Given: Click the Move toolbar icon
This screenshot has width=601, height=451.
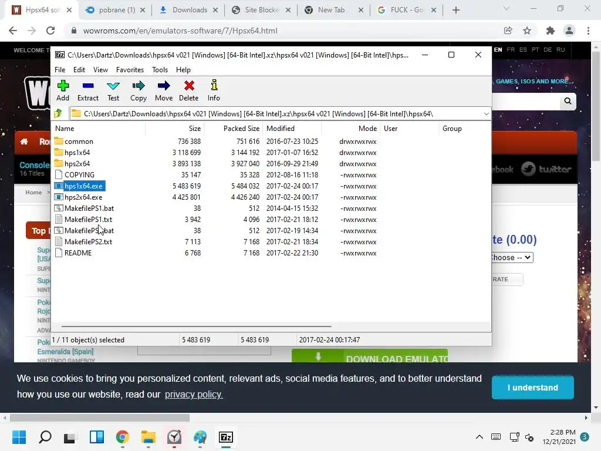Looking at the screenshot, I should [x=164, y=91].
